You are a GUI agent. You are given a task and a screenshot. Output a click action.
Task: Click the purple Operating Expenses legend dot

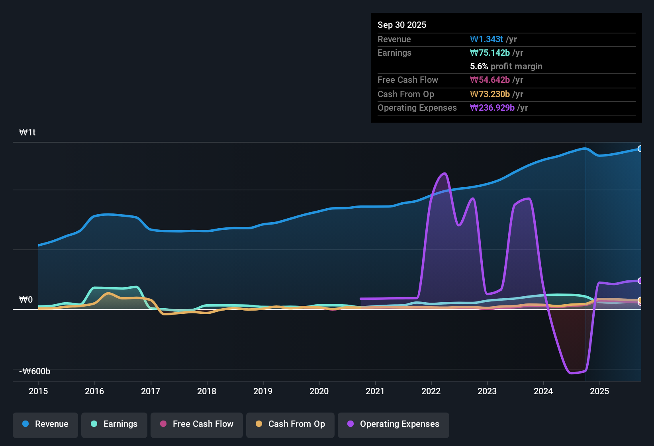click(x=350, y=424)
